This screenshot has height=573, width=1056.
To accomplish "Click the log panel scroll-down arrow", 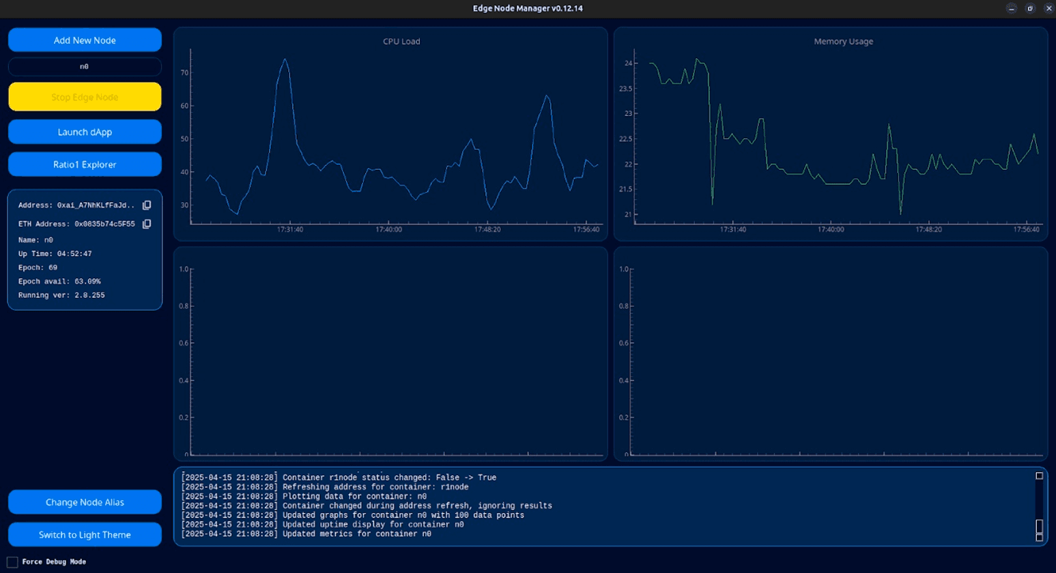I will click(x=1040, y=538).
